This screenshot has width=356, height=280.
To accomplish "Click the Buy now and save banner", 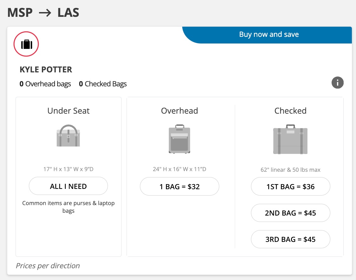I will click(x=269, y=34).
